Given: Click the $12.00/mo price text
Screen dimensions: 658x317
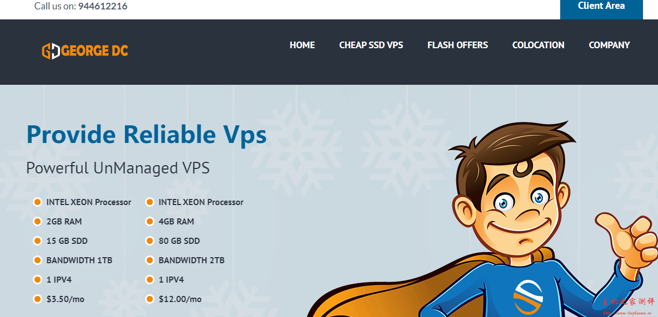Looking at the screenshot, I should [x=180, y=299].
